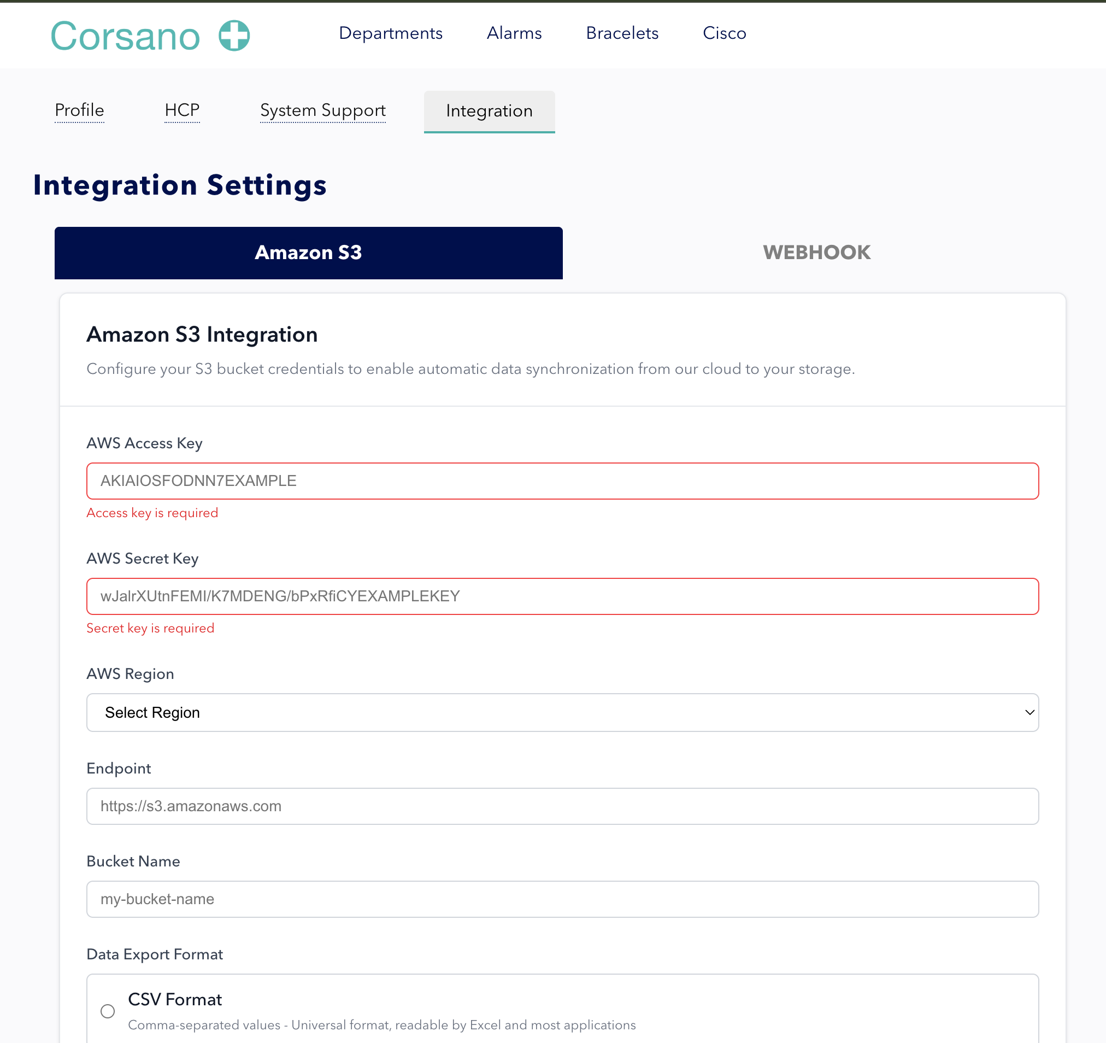Click the Corsano brand name logo
Viewport: 1106px width, 1043px height.
click(125, 37)
